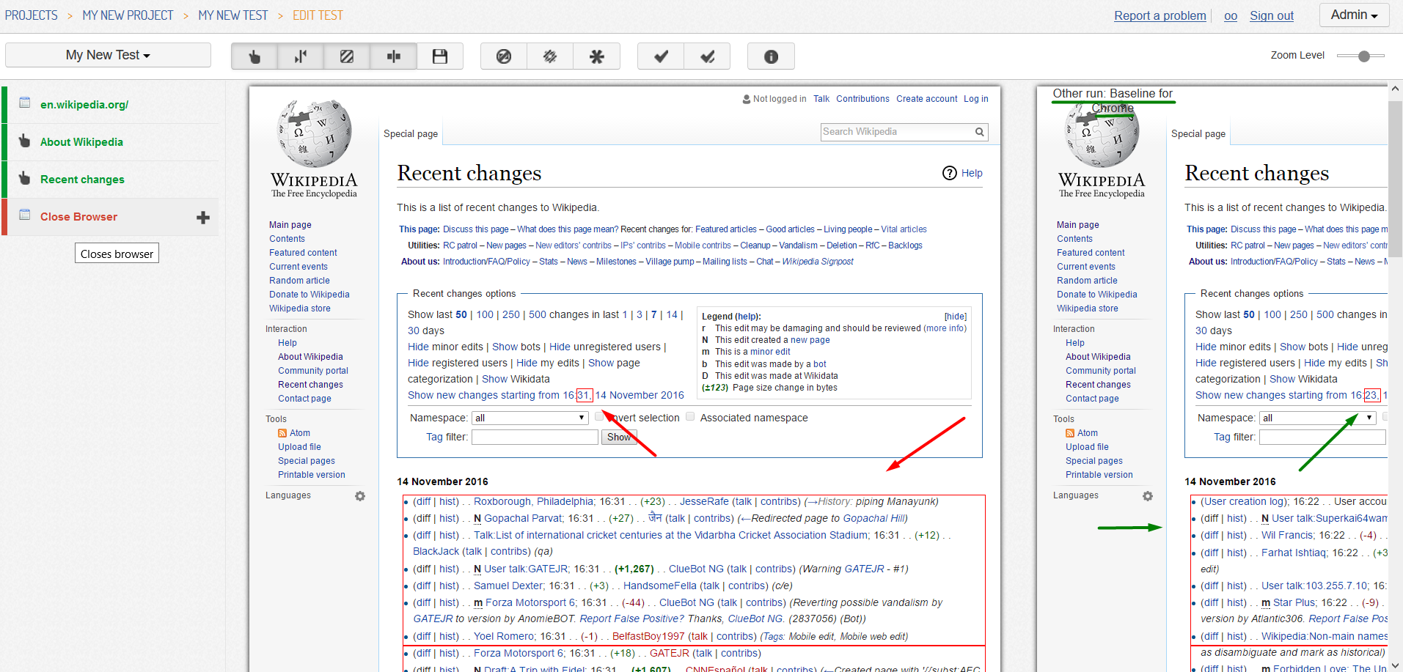Click the split arrows toolbar icon
The height and width of the screenshot is (672, 1403).
point(301,56)
